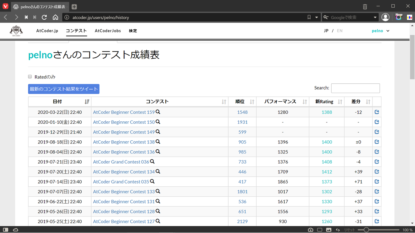Open the 検定 menu item

(x=133, y=31)
